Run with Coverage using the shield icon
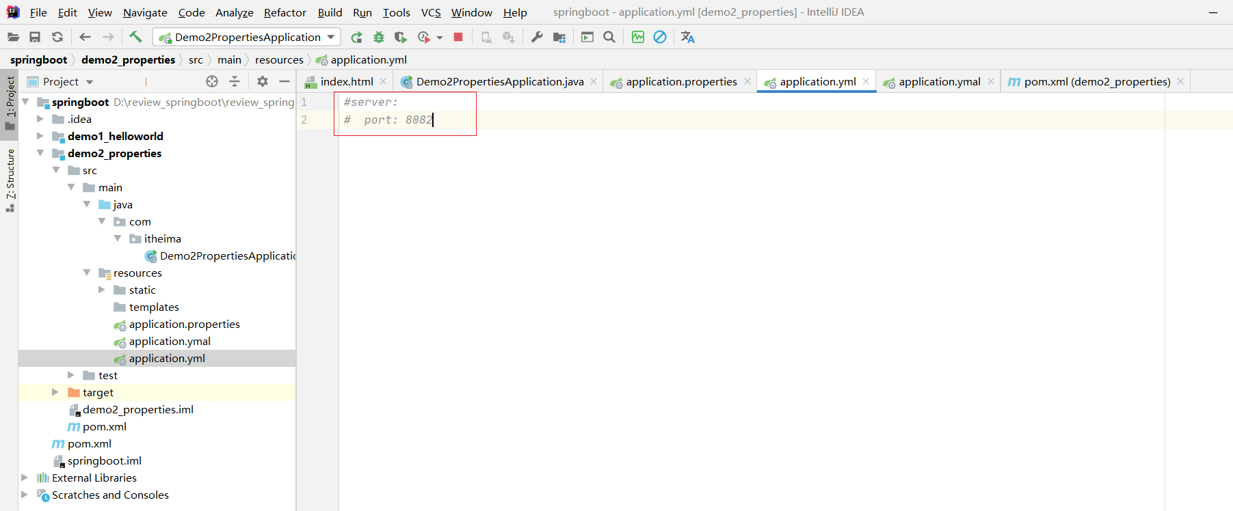The height and width of the screenshot is (511, 1233). pyautogui.click(x=401, y=37)
